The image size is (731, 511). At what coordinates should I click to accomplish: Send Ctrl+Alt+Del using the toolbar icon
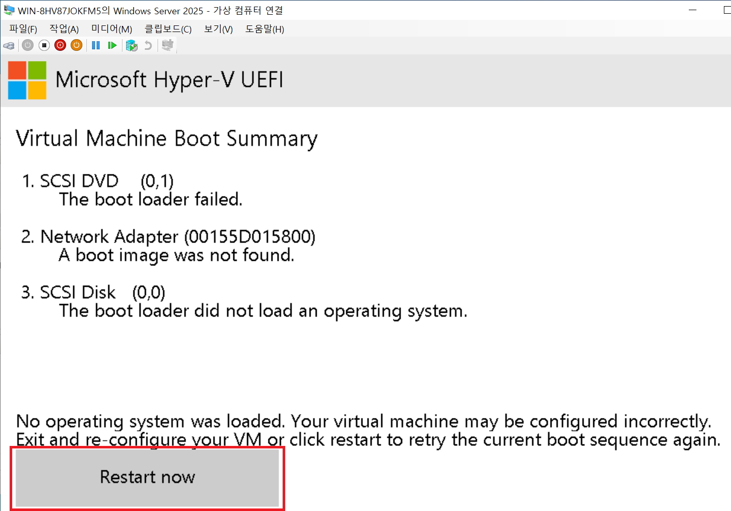click(9, 46)
